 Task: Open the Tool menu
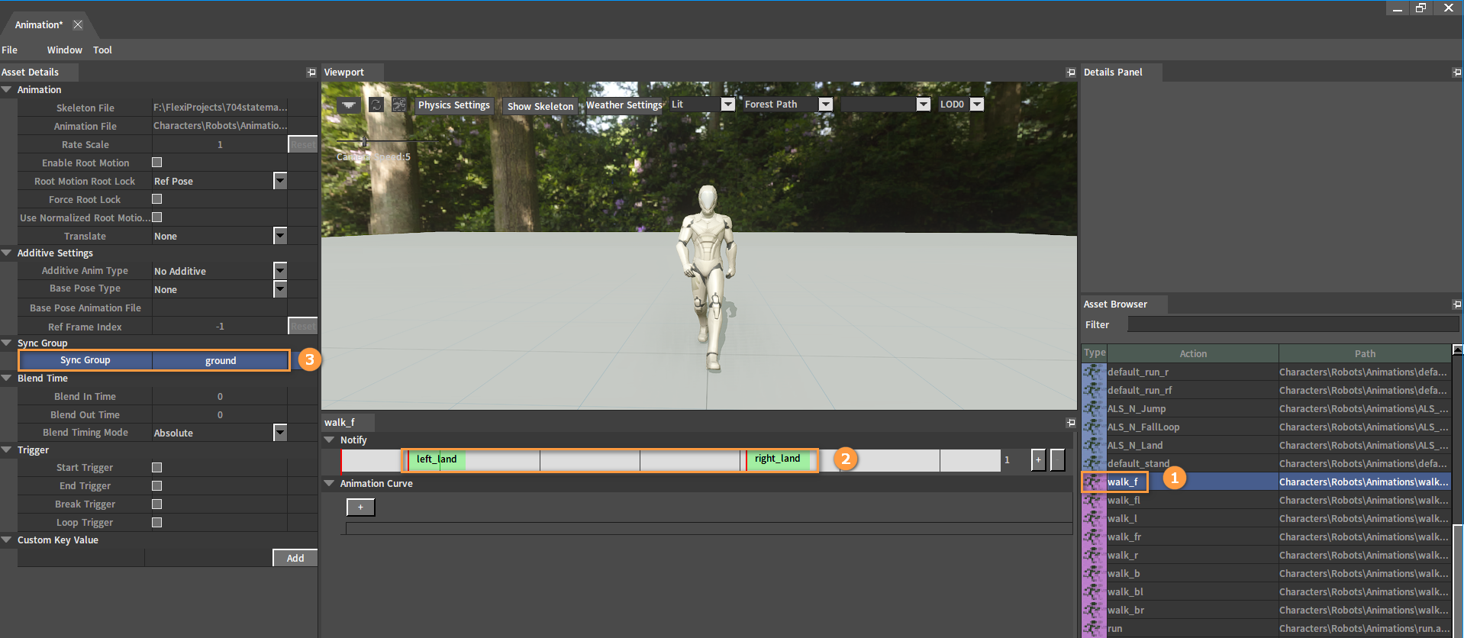[102, 50]
